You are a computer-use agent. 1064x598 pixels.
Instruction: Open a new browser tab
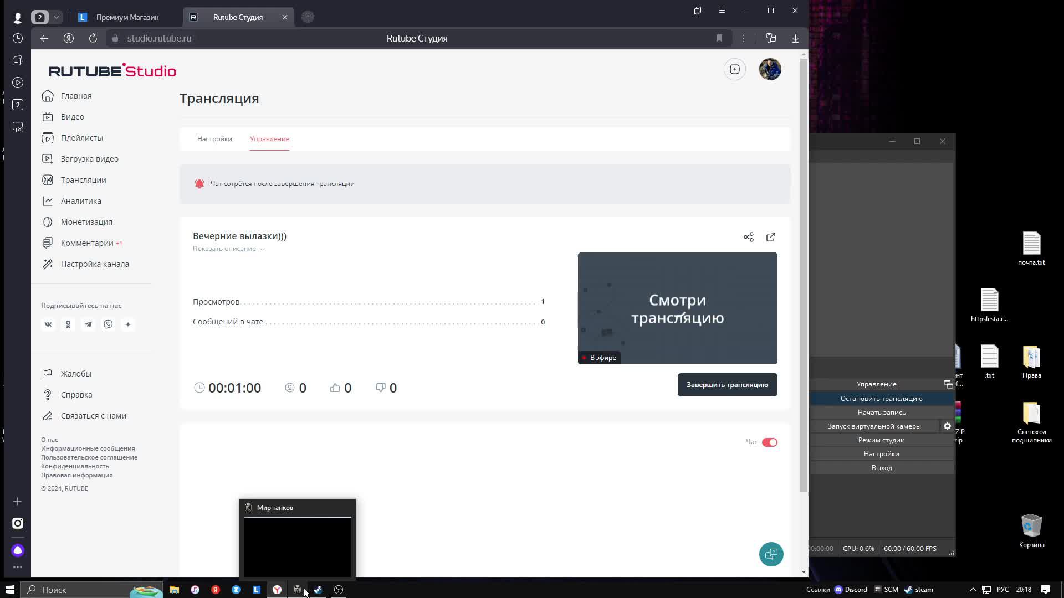[308, 17]
